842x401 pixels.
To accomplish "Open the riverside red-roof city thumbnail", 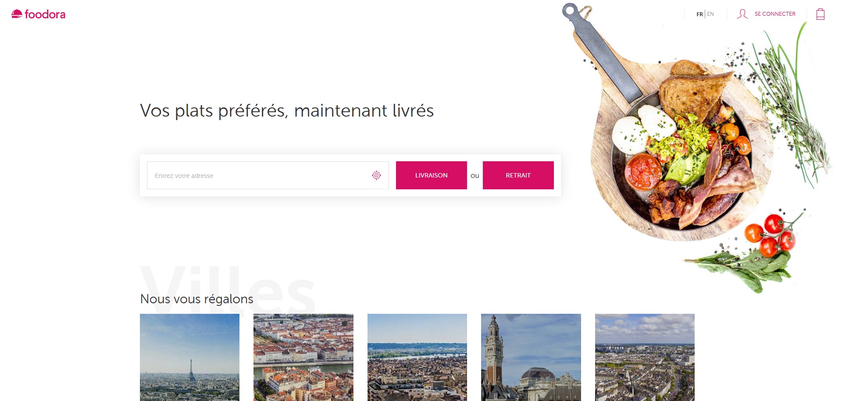I will coord(303,357).
